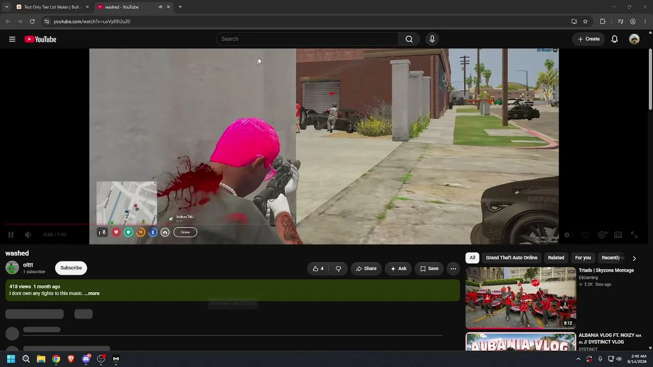
Task: Open the taskbar volume control
Action: point(619,359)
